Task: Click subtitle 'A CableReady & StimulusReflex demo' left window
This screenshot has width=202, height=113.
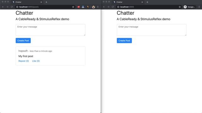Action: coord(42,19)
